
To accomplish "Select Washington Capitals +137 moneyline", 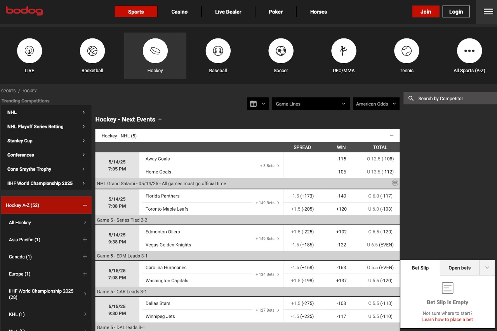I will pos(341,280).
